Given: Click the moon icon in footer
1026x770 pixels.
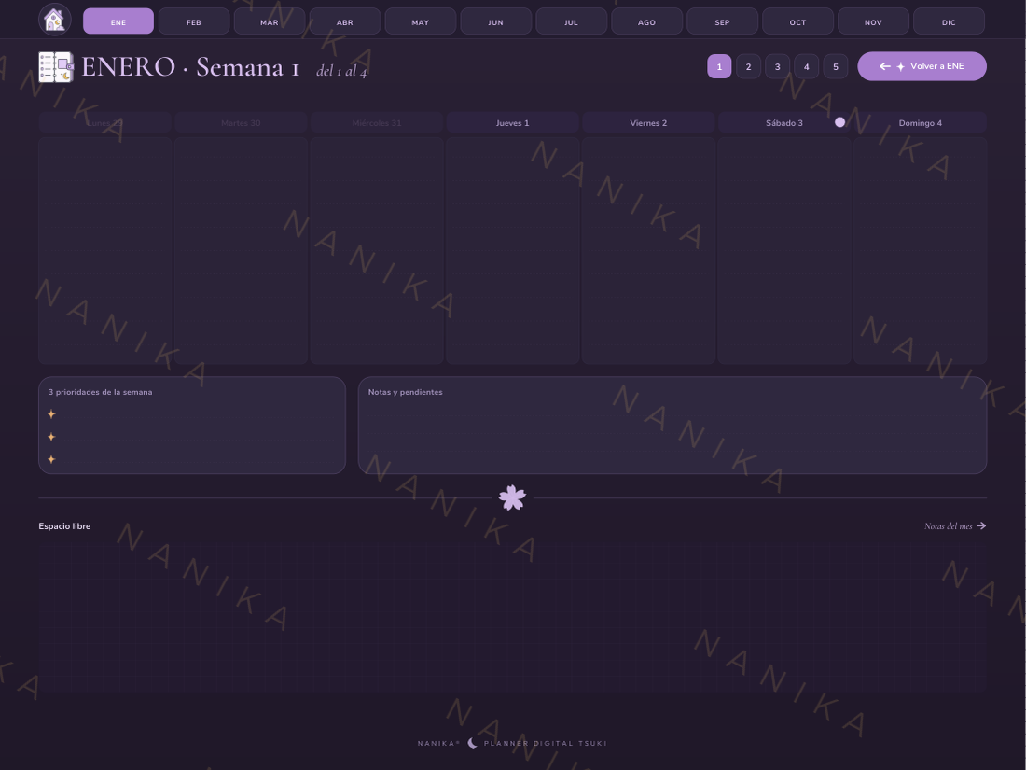Looking at the screenshot, I should pos(472,743).
